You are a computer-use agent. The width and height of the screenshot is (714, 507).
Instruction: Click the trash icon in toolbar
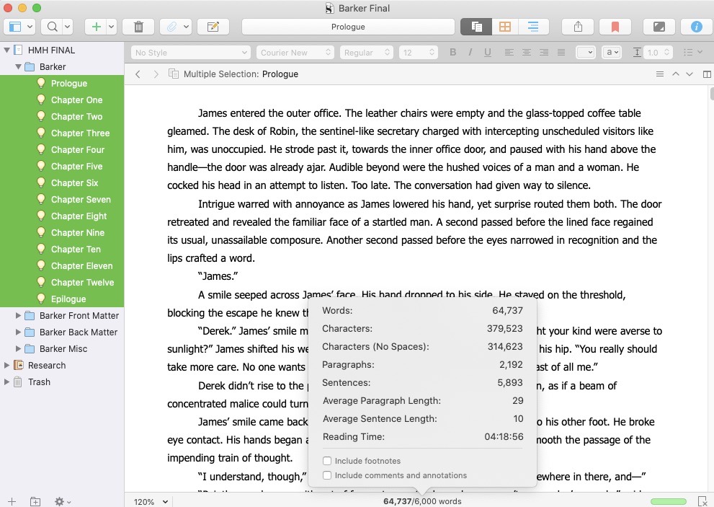[x=138, y=27]
